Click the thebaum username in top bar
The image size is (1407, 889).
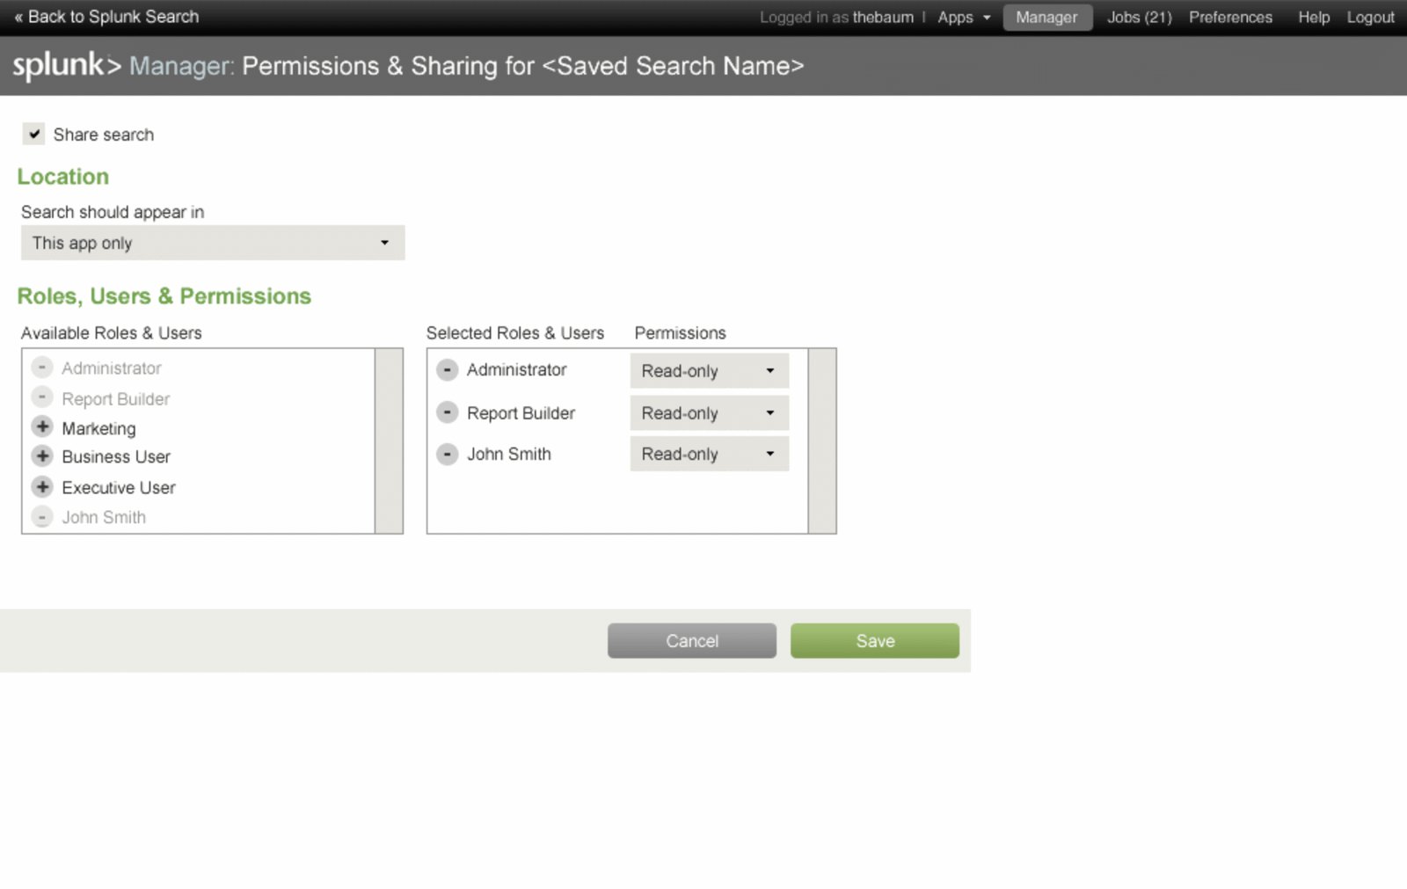click(x=883, y=18)
